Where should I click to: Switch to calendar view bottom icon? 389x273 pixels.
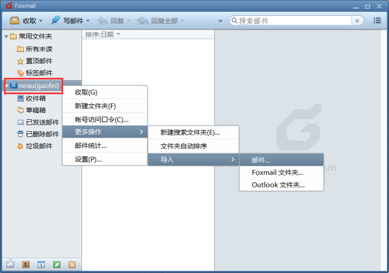click(41, 265)
